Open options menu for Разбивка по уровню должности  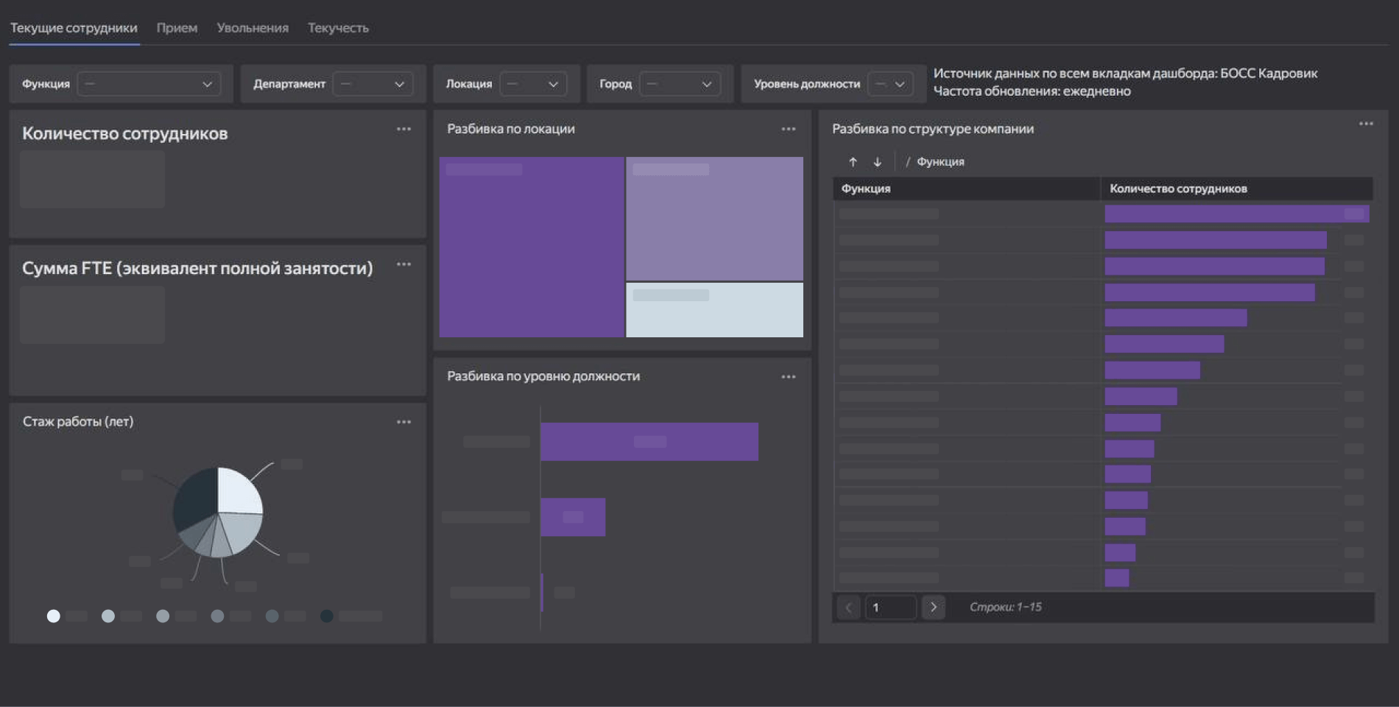pyautogui.click(x=788, y=376)
